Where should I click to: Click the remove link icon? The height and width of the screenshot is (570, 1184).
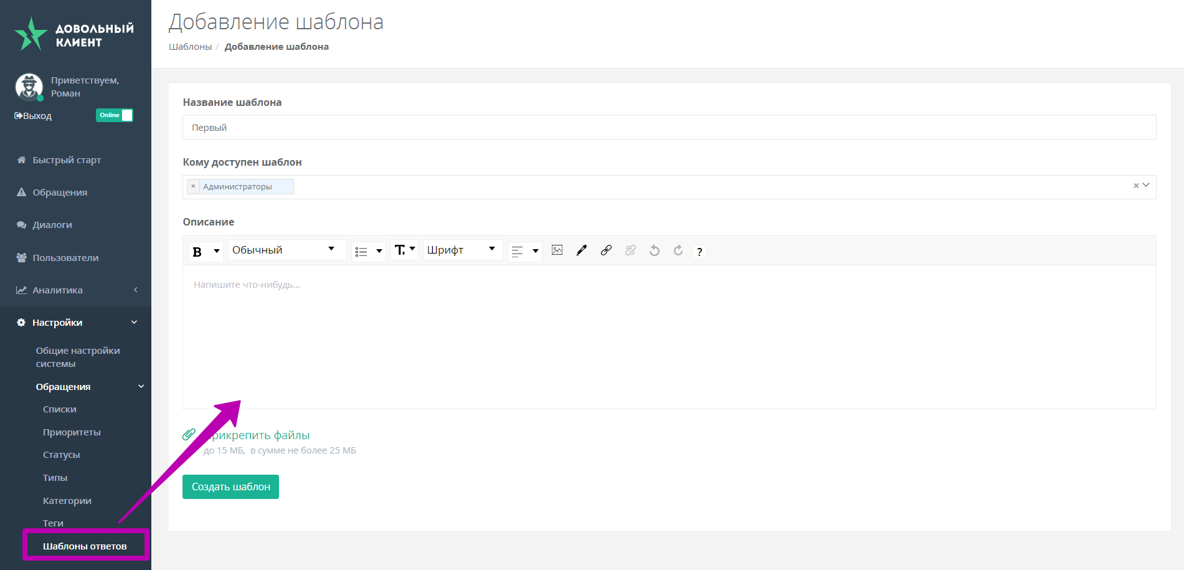pos(630,250)
